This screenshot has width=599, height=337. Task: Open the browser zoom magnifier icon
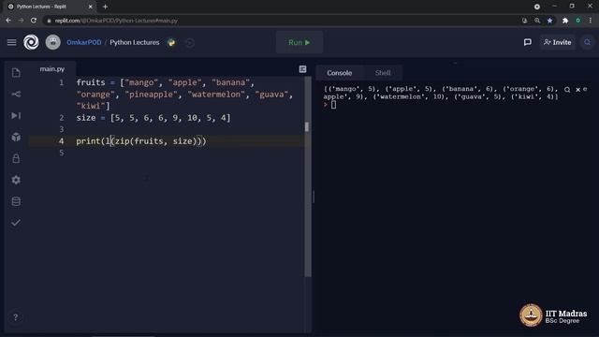click(537, 21)
